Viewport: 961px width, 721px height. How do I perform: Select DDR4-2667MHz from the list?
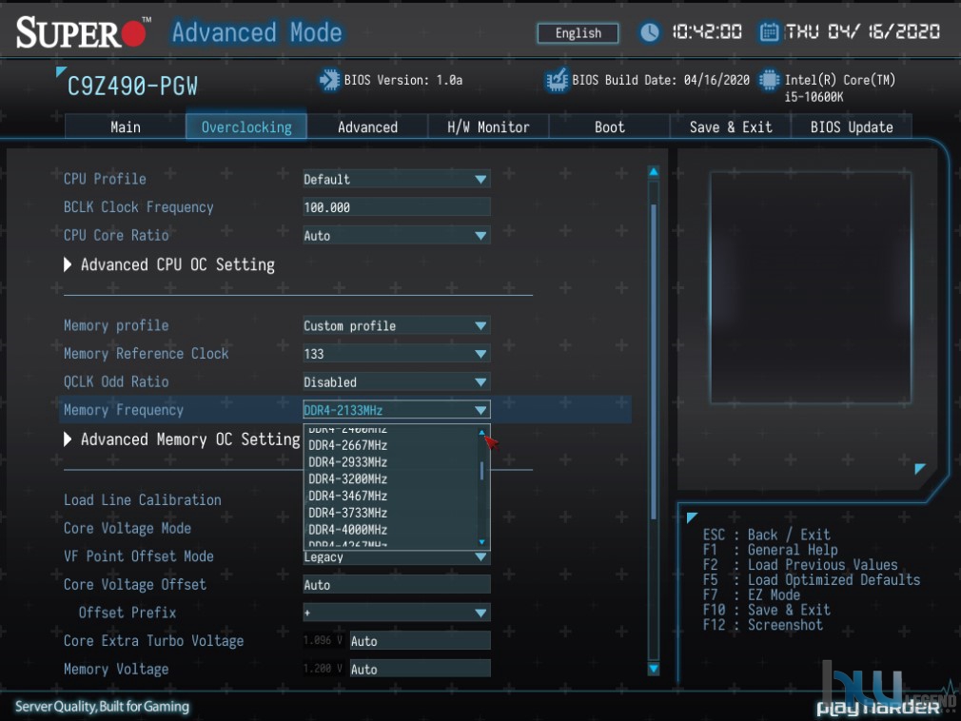click(348, 445)
